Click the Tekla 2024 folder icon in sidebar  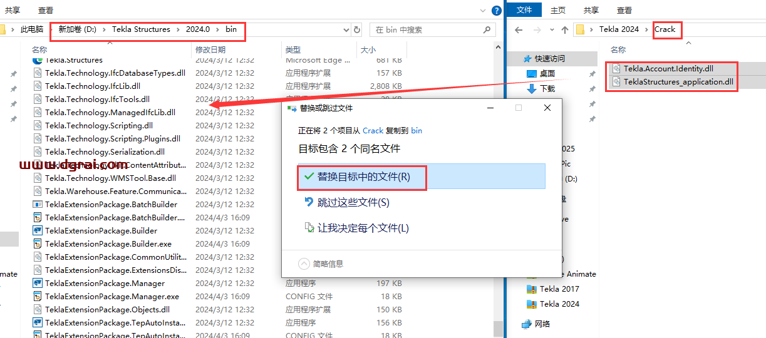(532, 304)
